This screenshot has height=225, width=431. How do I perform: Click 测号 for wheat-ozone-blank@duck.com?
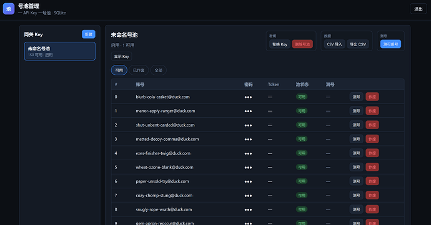pyautogui.click(x=357, y=167)
